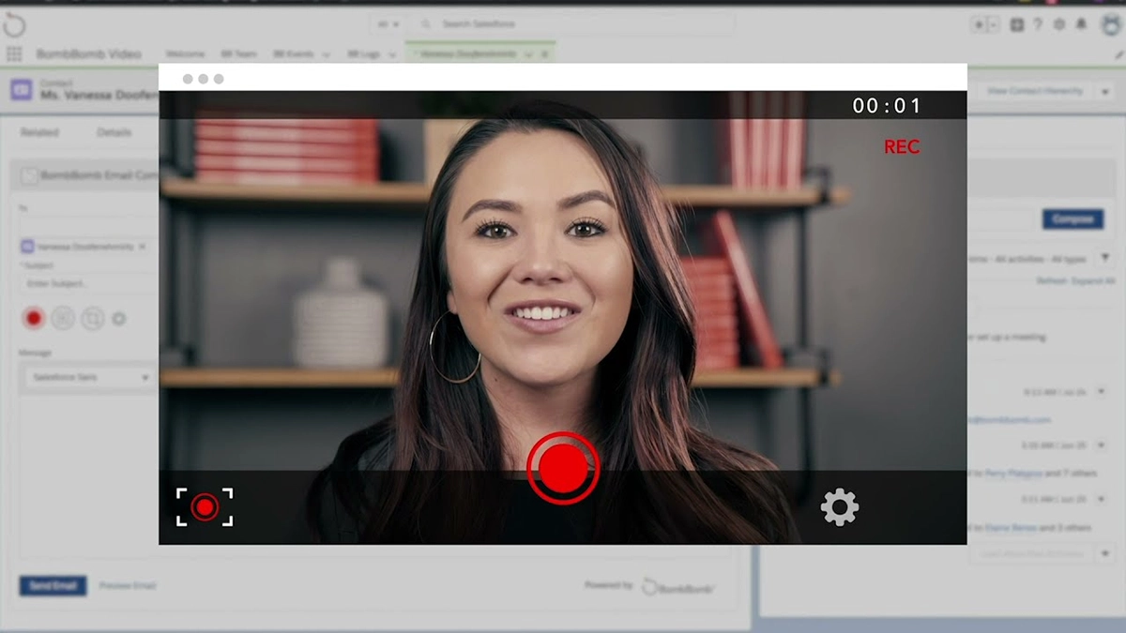The width and height of the screenshot is (1126, 633).
Task: Open the Preview Email link
Action: (128, 586)
